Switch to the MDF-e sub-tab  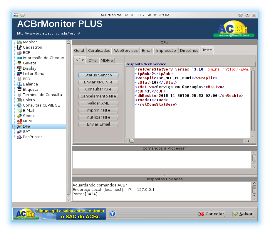[x=107, y=60]
